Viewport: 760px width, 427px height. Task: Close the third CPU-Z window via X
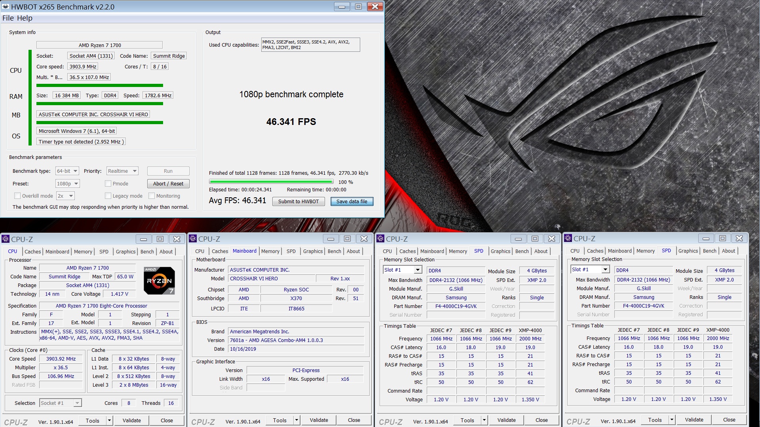[551, 239]
